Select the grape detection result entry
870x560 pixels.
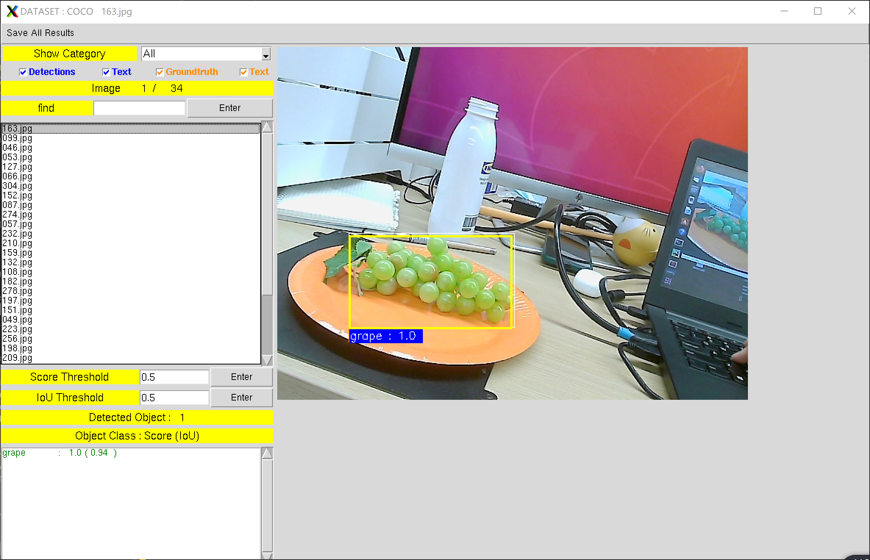[59, 452]
